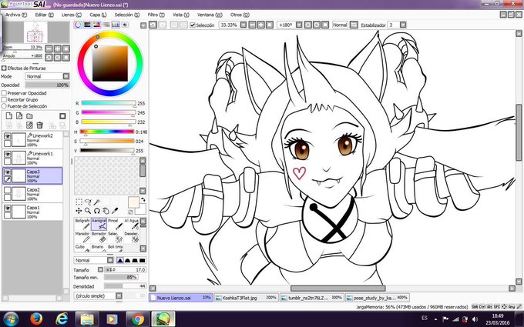Click the foreground color swatch
The height and width of the screenshot is (327, 524).
coord(133,202)
